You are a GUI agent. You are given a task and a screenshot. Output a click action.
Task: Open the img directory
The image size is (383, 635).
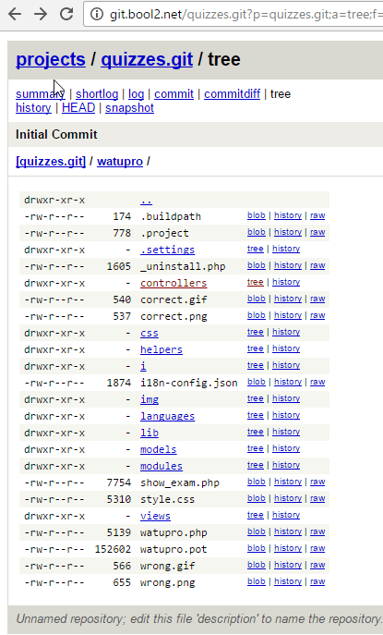point(150,399)
